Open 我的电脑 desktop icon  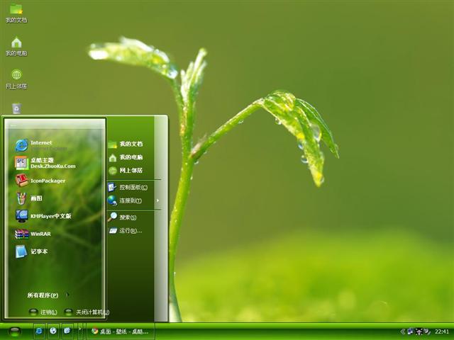tap(16, 46)
